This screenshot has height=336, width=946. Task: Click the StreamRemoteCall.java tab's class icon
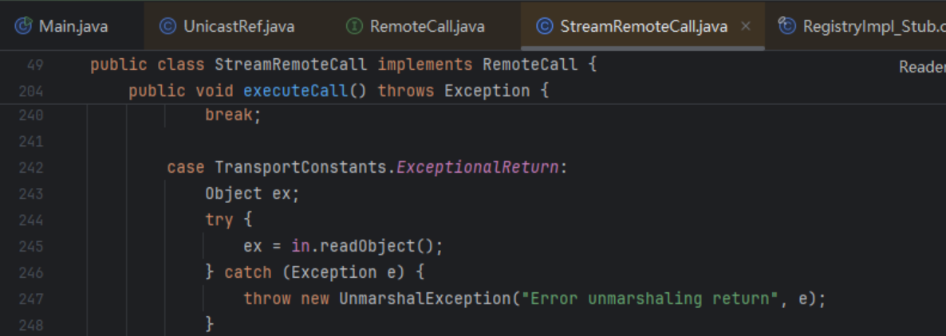tap(545, 26)
